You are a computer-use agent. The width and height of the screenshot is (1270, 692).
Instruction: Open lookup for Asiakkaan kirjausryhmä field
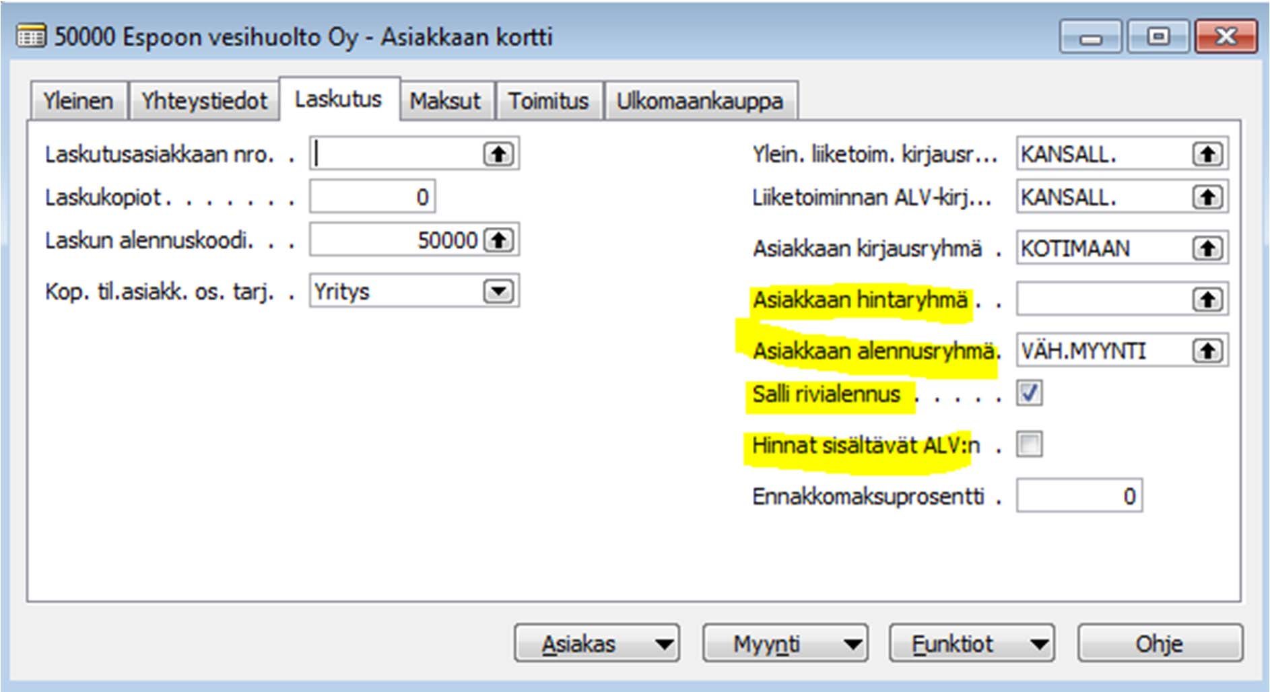pyautogui.click(x=1207, y=248)
